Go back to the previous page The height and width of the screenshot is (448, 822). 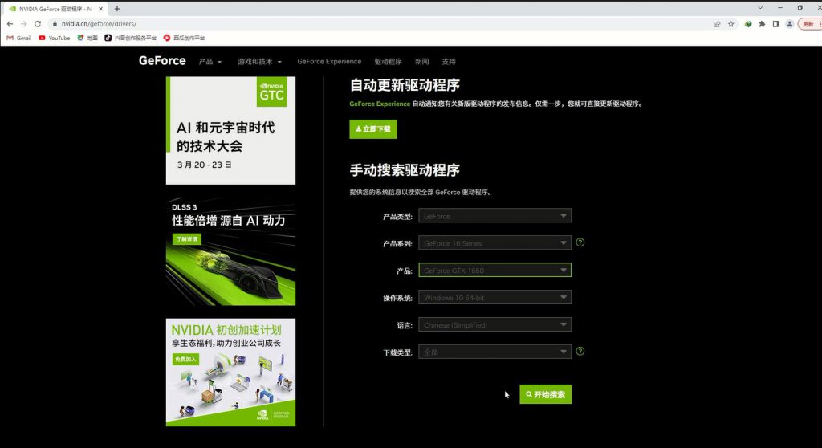pyautogui.click(x=10, y=23)
